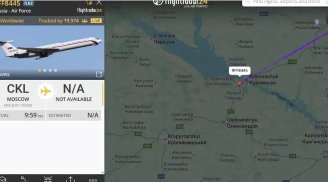This screenshot has height=182, width=328.
Task: Select the first yellow photo carousel dot
Action: point(39,70)
